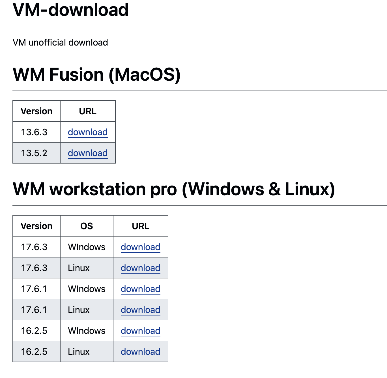This screenshot has height=378, width=387.
Task: Click the VM-download page title
Action: click(71, 10)
